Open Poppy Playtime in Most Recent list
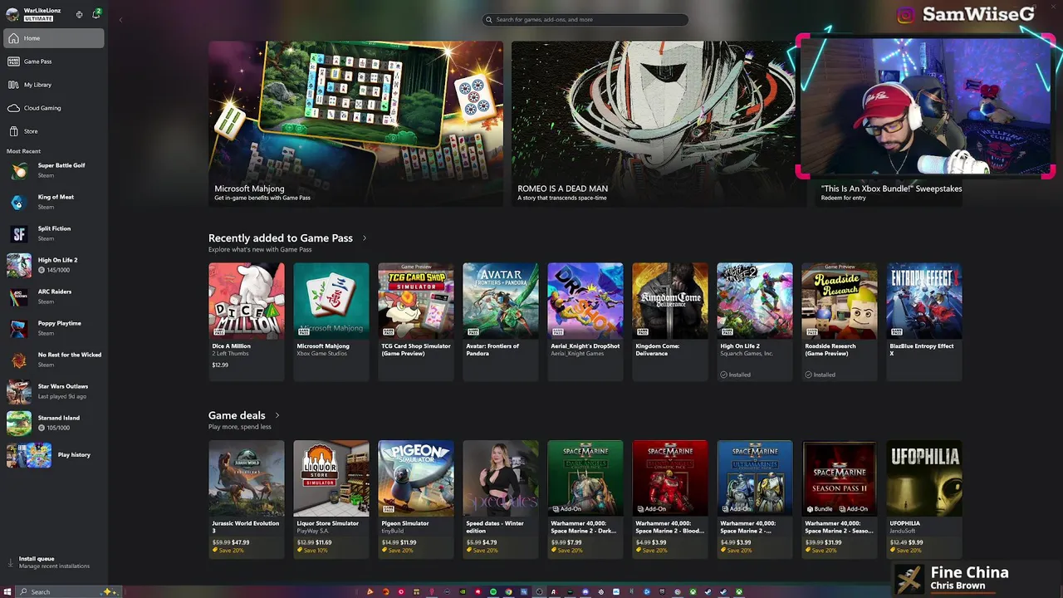 pos(54,328)
